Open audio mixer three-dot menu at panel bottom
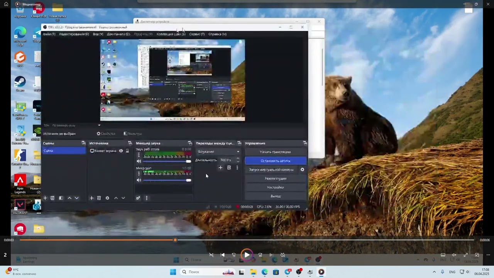Image resolution: width=494 pixels, height=278 pixels. click(146, 198)
